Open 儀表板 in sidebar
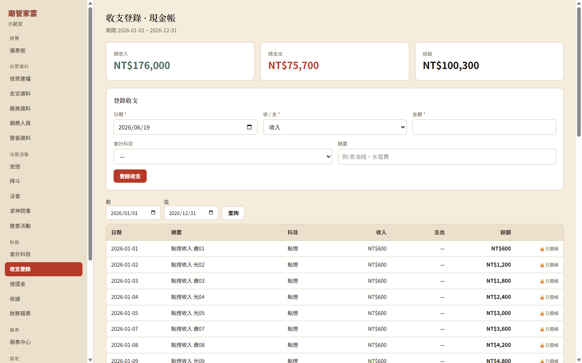The height and width of the screenshot is (363, 582). point(44,50)
